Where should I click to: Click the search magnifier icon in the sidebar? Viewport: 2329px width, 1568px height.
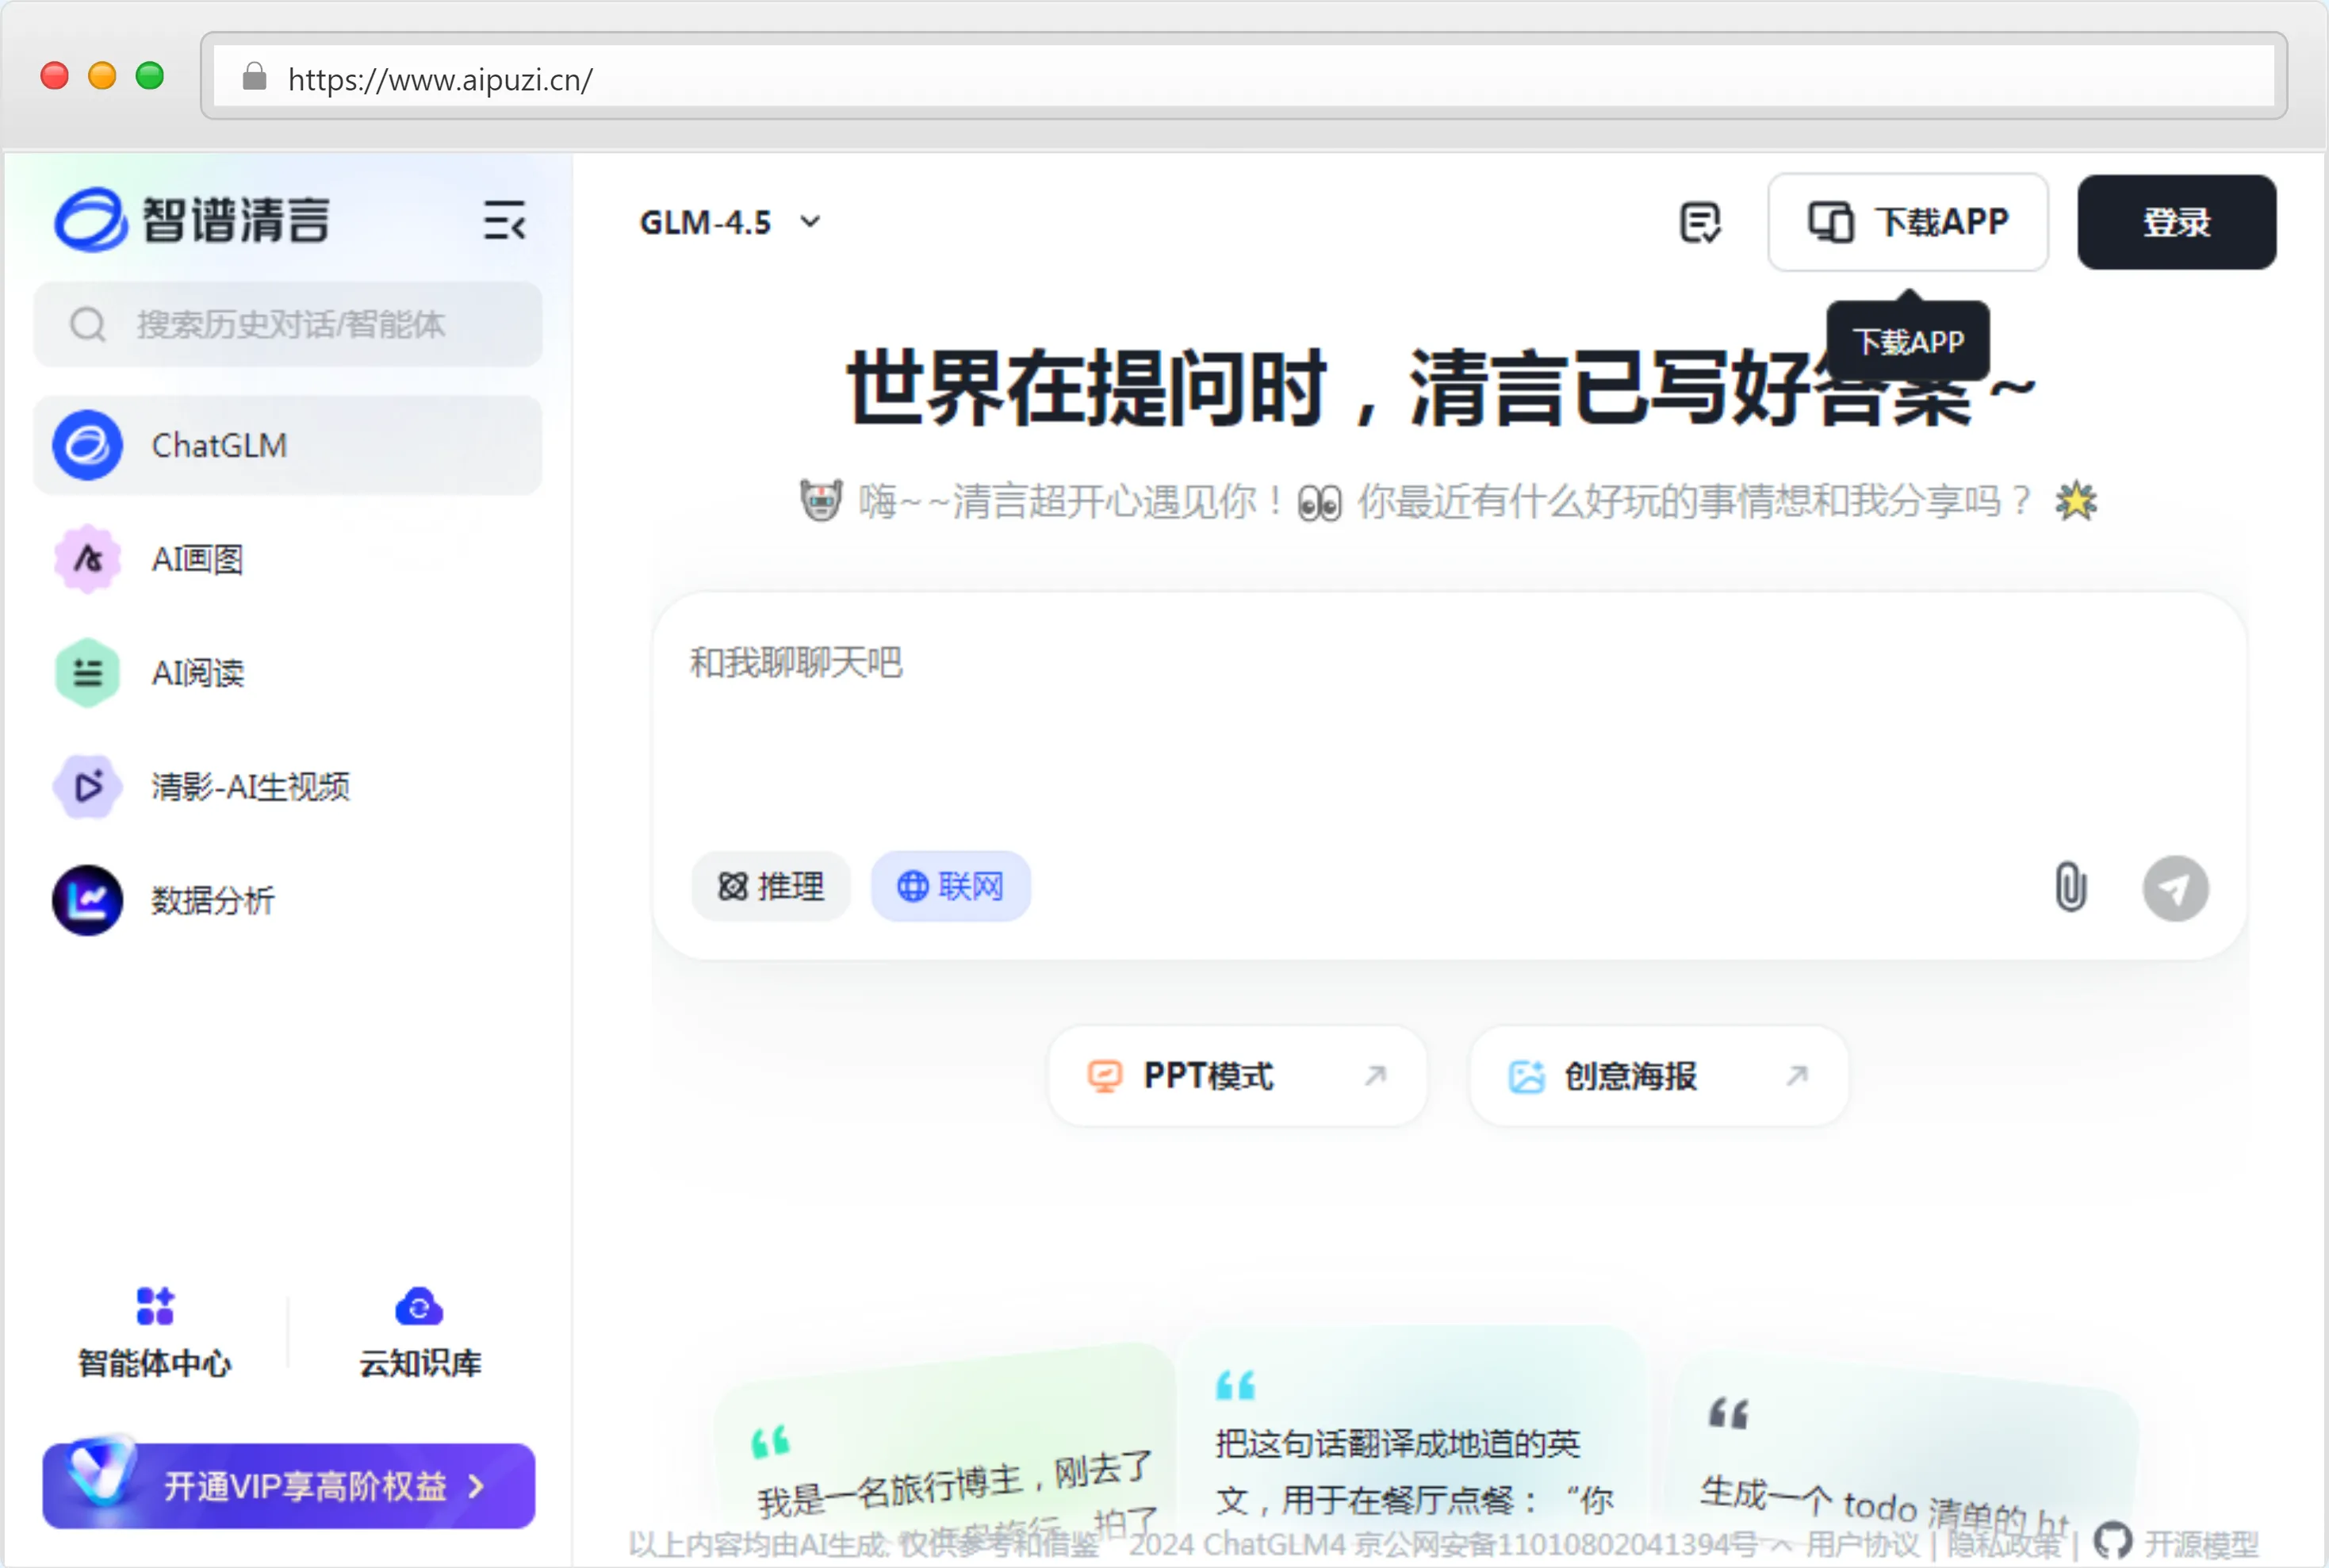(88, 325)
